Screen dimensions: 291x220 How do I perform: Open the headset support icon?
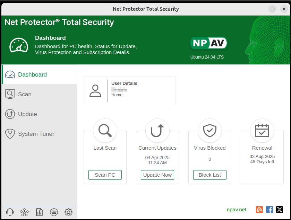point(10,212)
